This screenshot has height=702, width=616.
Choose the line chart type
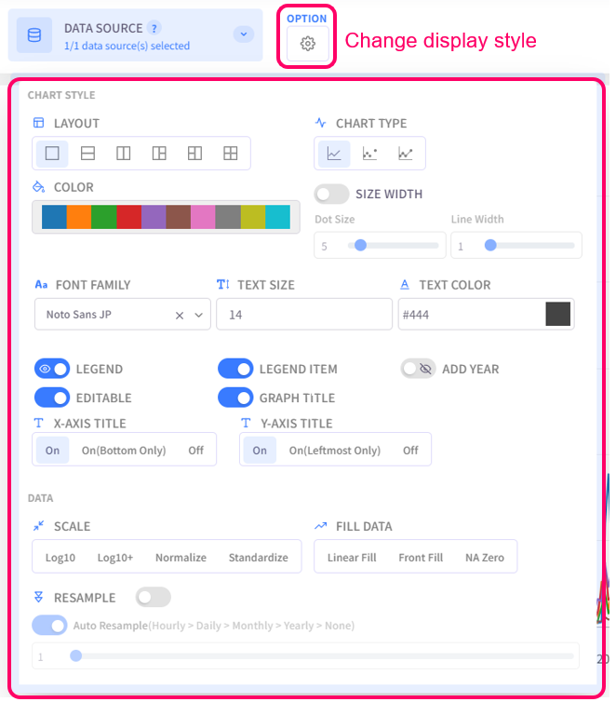(334, 154)
